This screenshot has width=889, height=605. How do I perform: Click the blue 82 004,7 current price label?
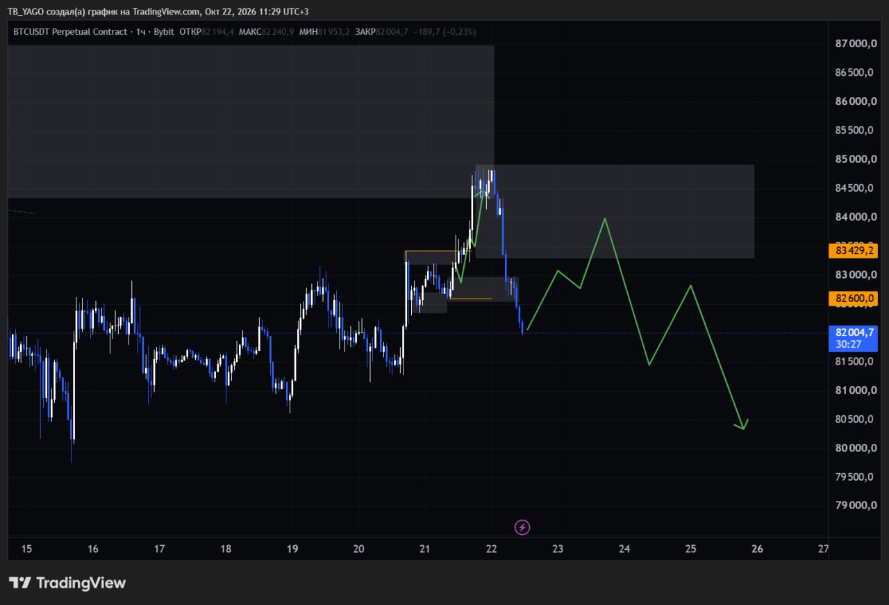click(854, 333)
